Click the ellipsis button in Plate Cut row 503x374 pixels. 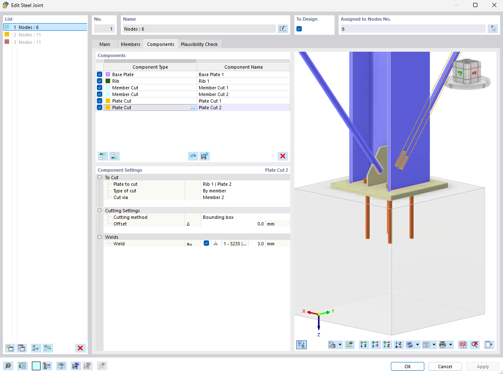[x=193, y=108]
